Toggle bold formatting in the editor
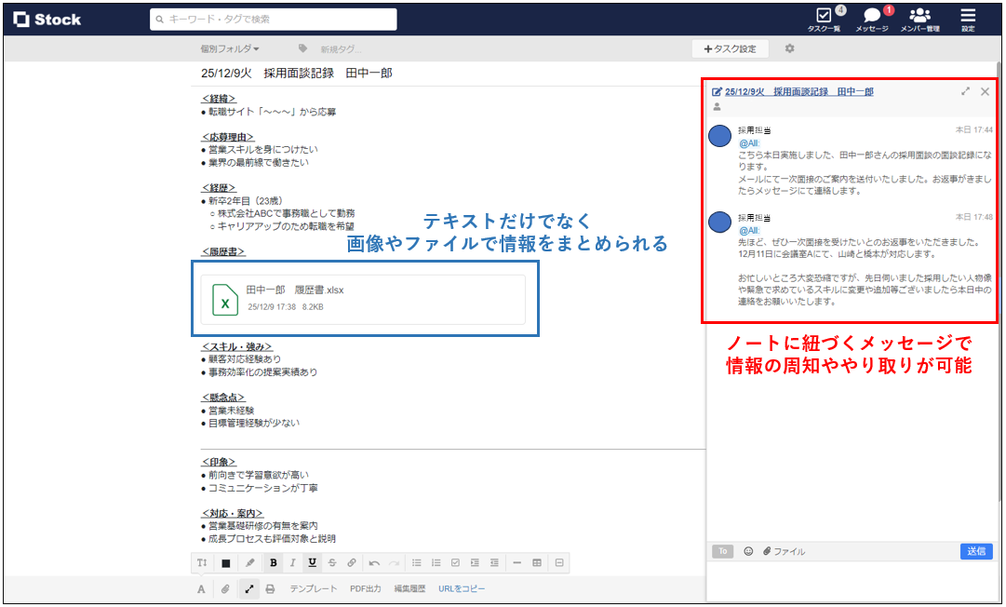The height and width of the screenshot is (607, 1006). click(274, 562)
